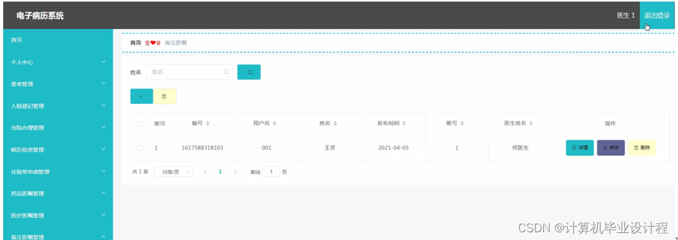Open 首页 in the sidebar

tap(58, 39)
